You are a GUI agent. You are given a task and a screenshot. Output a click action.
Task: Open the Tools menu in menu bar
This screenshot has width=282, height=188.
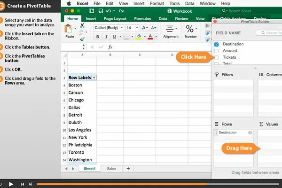pos(174,3)
